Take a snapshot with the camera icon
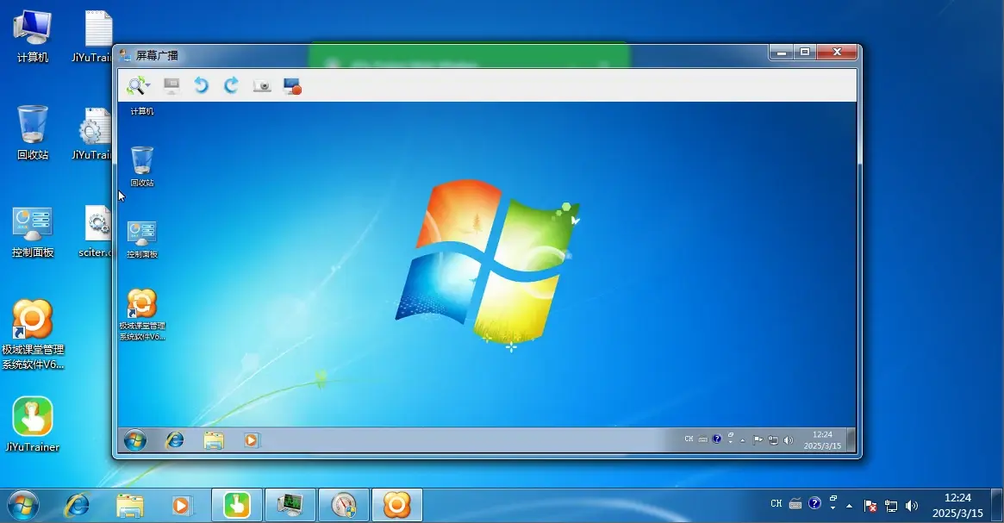The height and width of the screenshot is (523, 1004). pyautogui.click(x=262, y=86)
